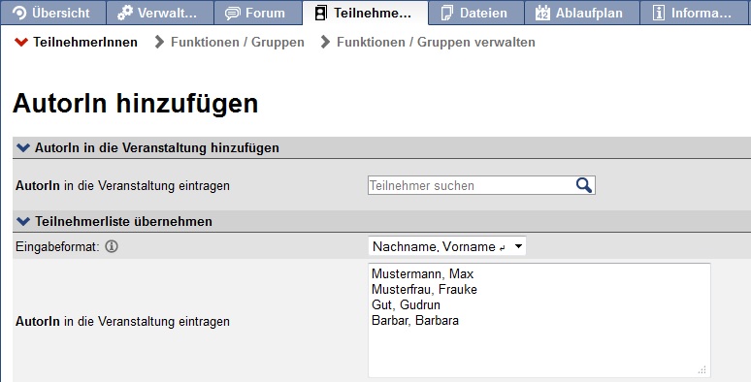Click the info icon beside Eingabeformat

[112, 246]
